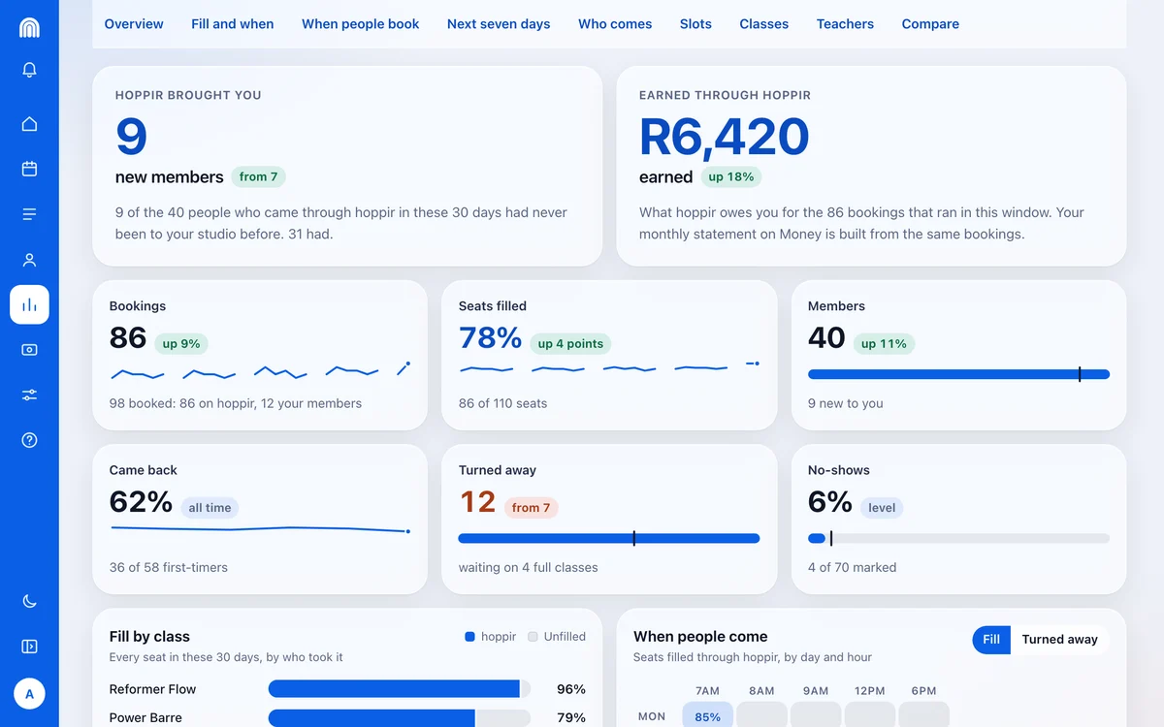
Task: Select the Turned away toggle option
Action: tap(1059, 640)
